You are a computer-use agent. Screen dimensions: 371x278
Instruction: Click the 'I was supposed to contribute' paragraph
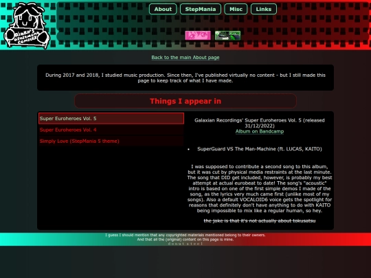click(260, 189)
